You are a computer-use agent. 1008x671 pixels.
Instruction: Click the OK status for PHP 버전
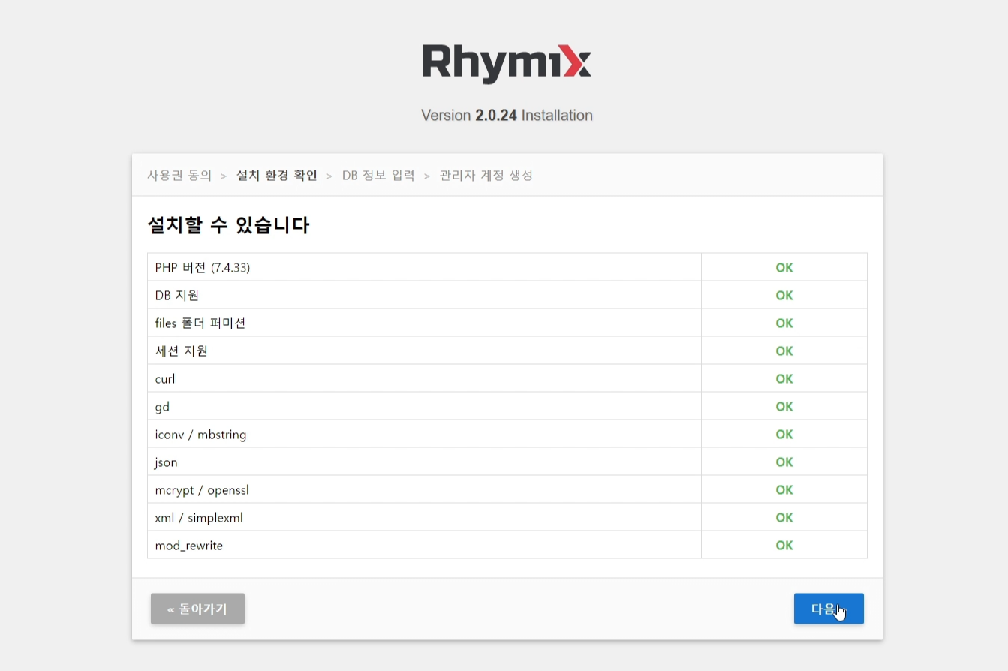click(x=784, y=268)
